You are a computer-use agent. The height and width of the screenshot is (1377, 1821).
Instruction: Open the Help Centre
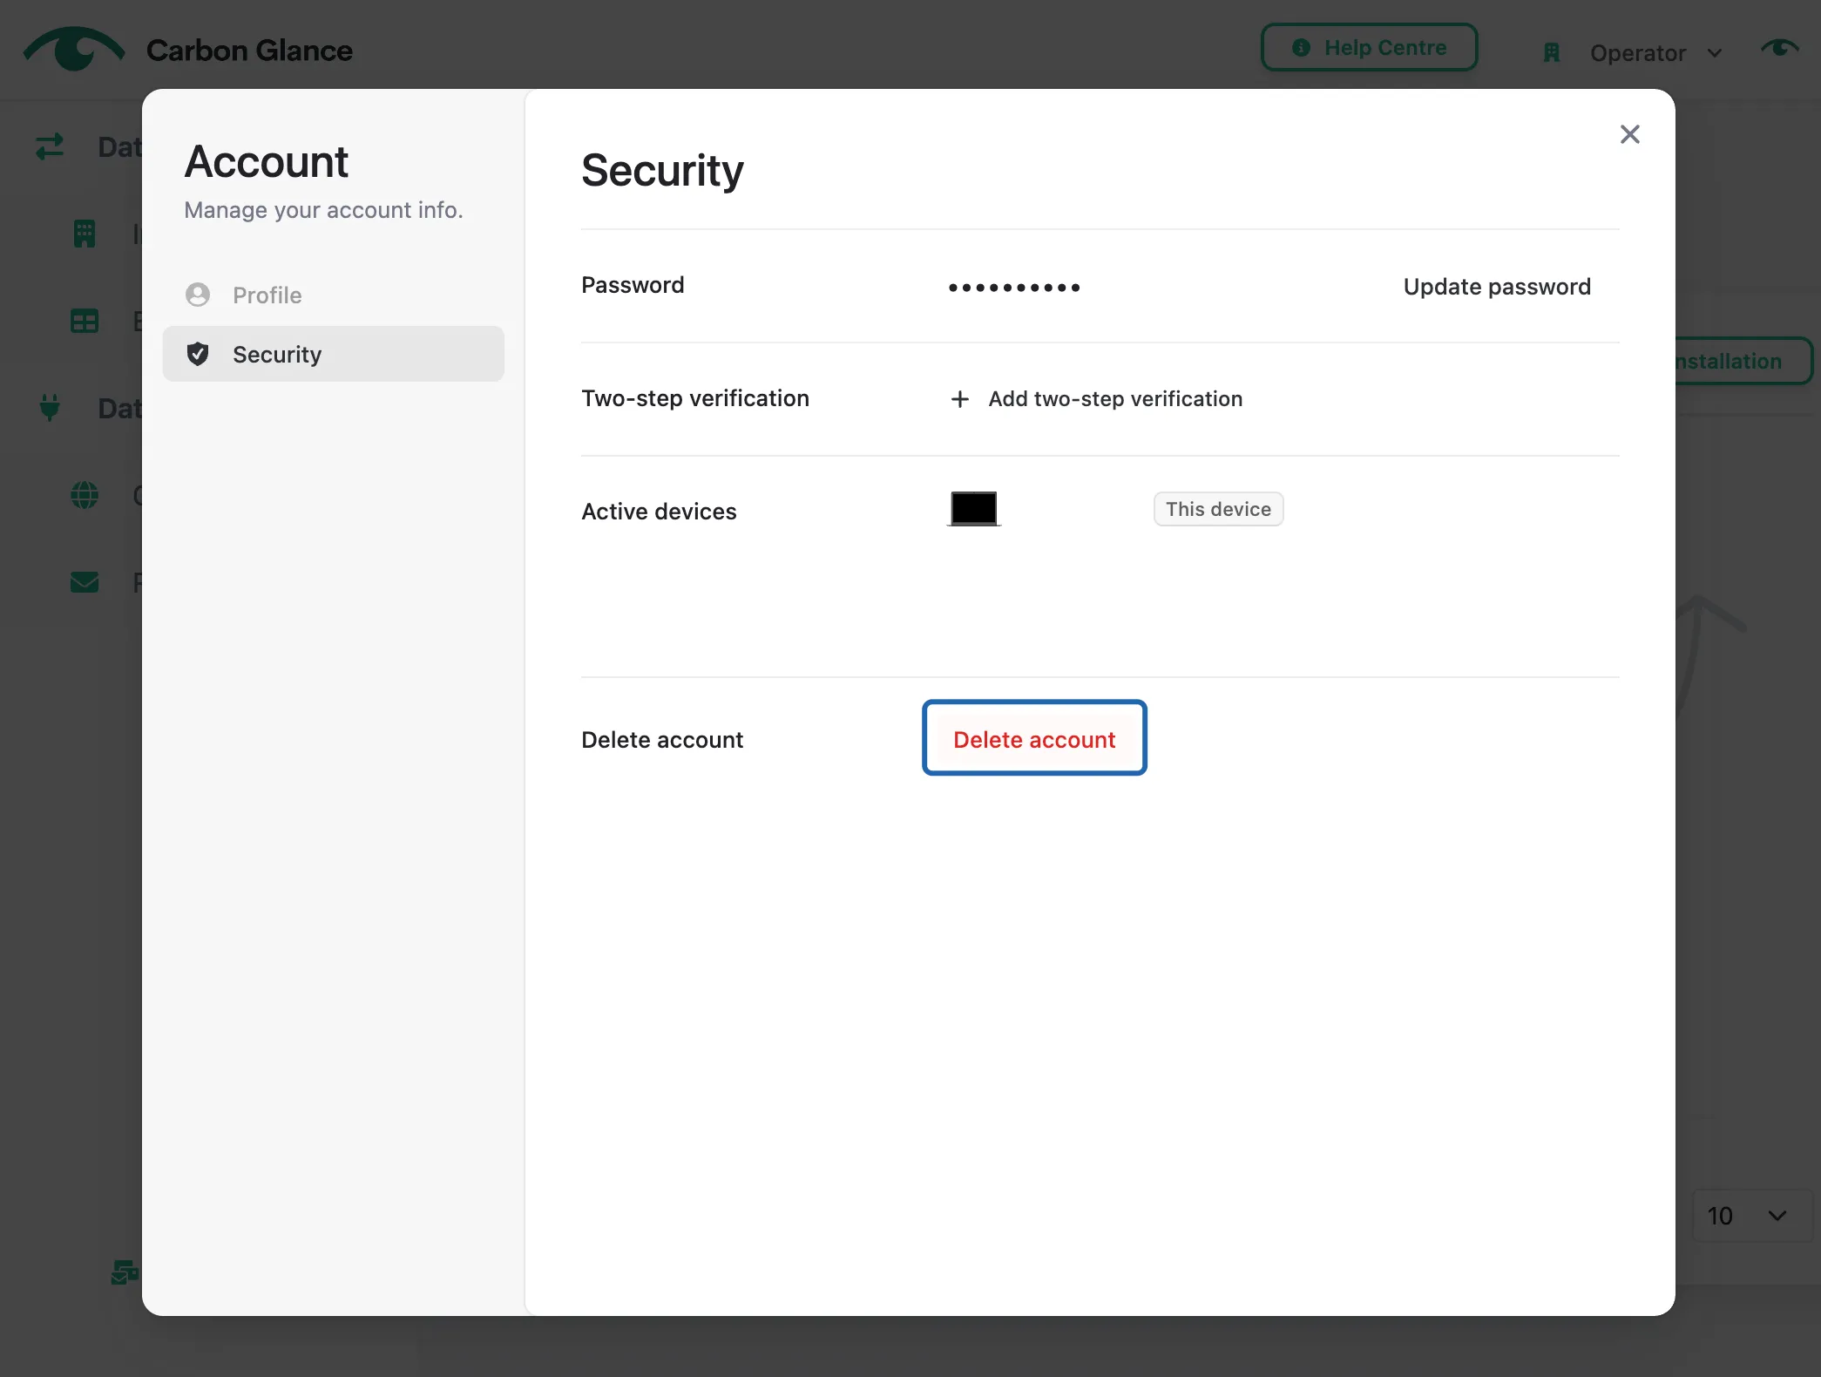[1369, 48]
